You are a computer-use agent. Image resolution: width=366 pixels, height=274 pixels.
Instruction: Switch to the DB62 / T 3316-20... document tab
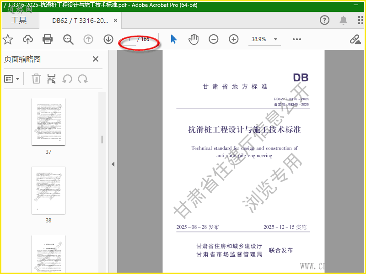(80, 21)
